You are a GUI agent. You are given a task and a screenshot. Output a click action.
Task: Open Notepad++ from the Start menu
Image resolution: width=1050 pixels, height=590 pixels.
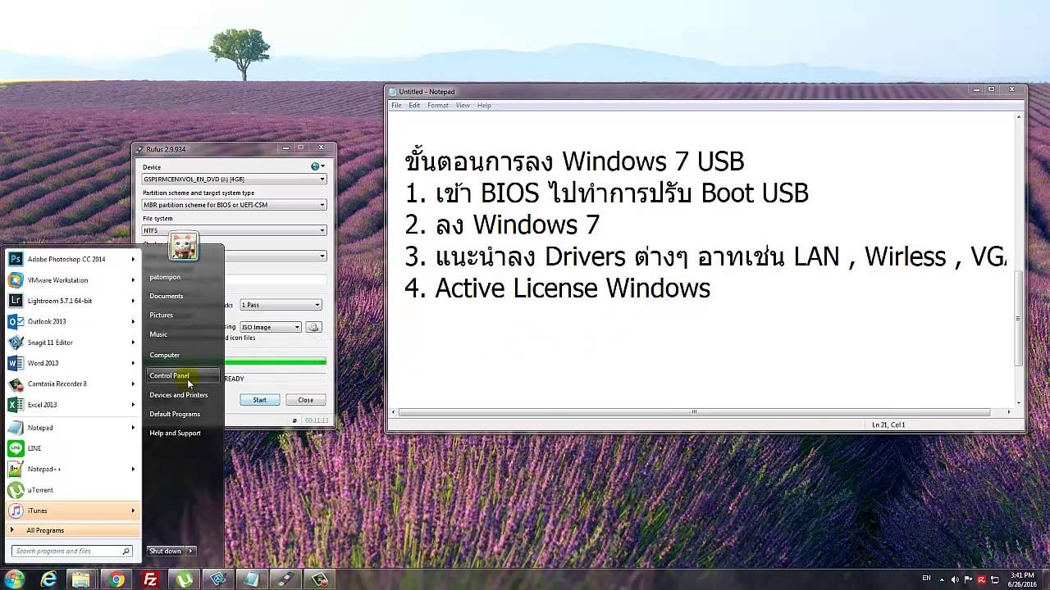[72, 470]
